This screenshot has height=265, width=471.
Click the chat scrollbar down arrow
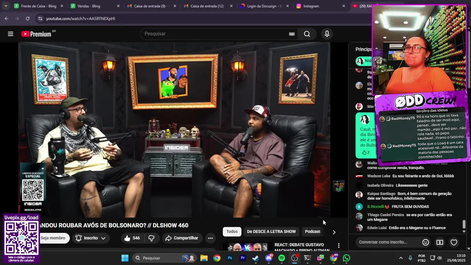464,231
